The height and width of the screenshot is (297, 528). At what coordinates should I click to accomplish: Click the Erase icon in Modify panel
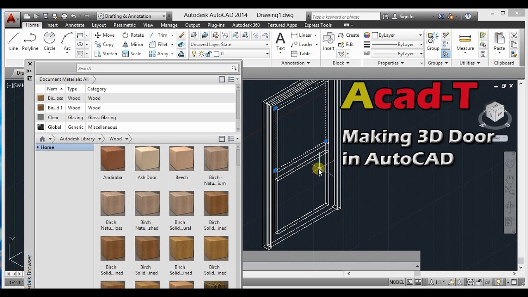click(181, 35)
